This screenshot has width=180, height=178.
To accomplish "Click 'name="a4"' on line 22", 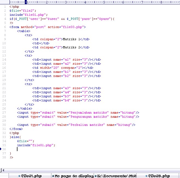I will click(62, 92).
